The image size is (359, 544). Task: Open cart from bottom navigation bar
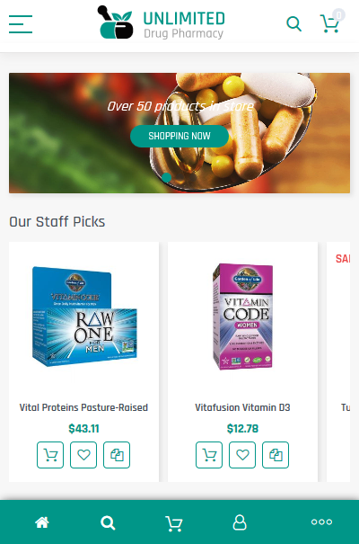tap(174, 523)
